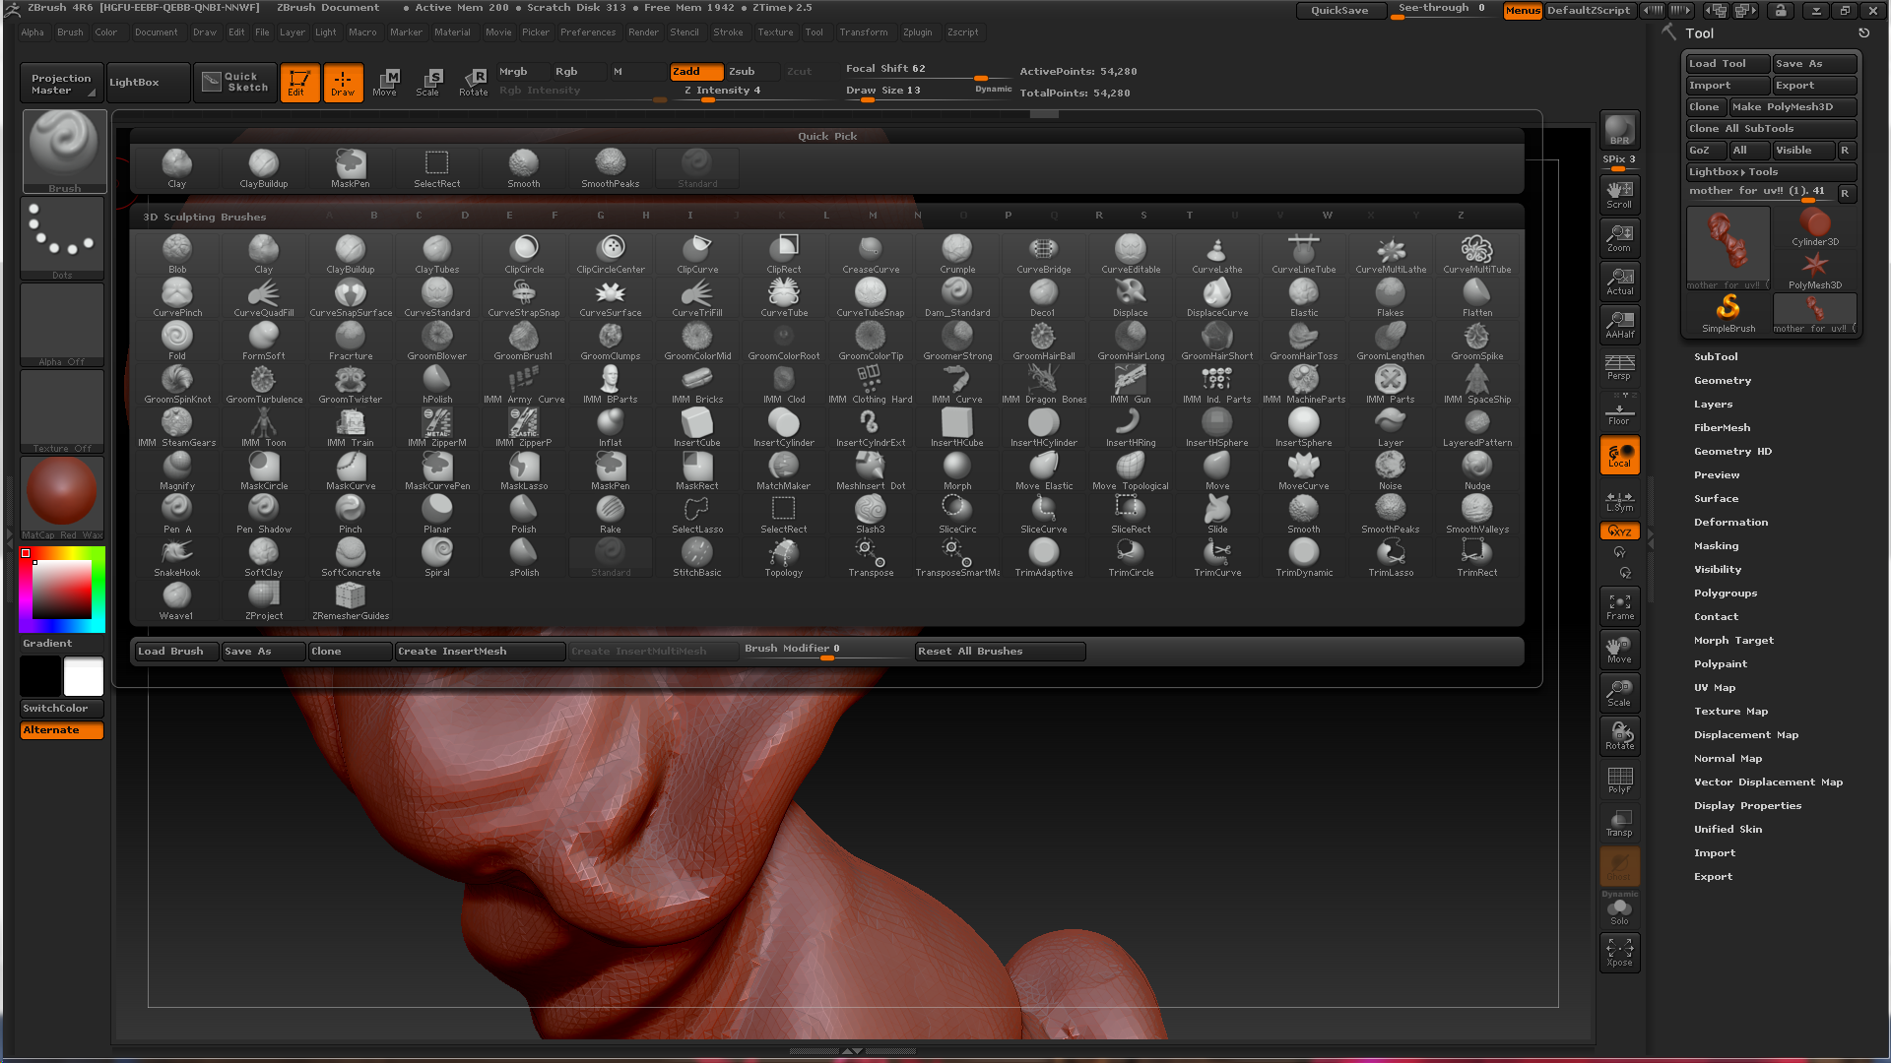Select the MaskLasso brush

tap(524, 470)
